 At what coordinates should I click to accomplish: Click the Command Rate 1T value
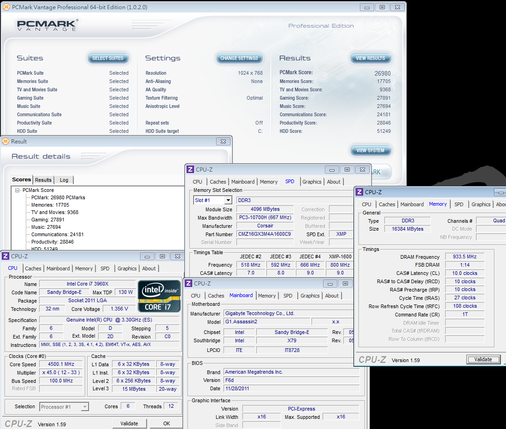(x=465, y=314)
